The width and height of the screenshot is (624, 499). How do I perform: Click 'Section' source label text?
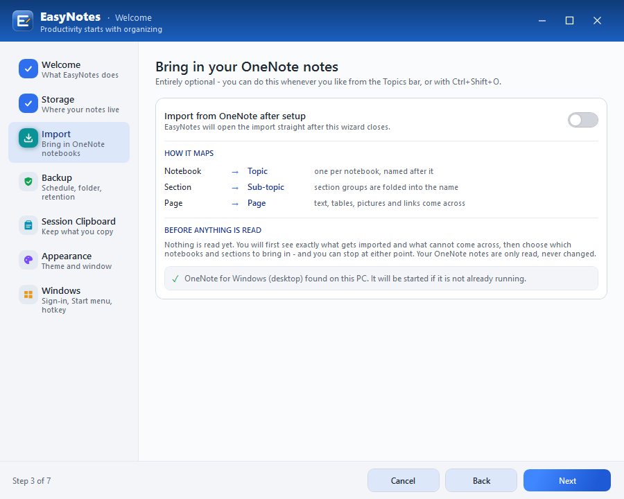coord(177,187)
